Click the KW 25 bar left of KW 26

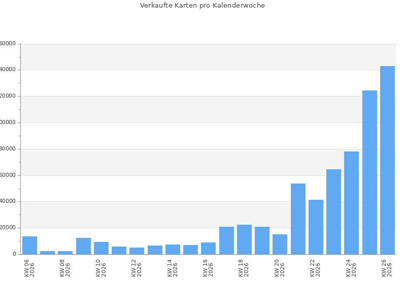coord(370,172)
